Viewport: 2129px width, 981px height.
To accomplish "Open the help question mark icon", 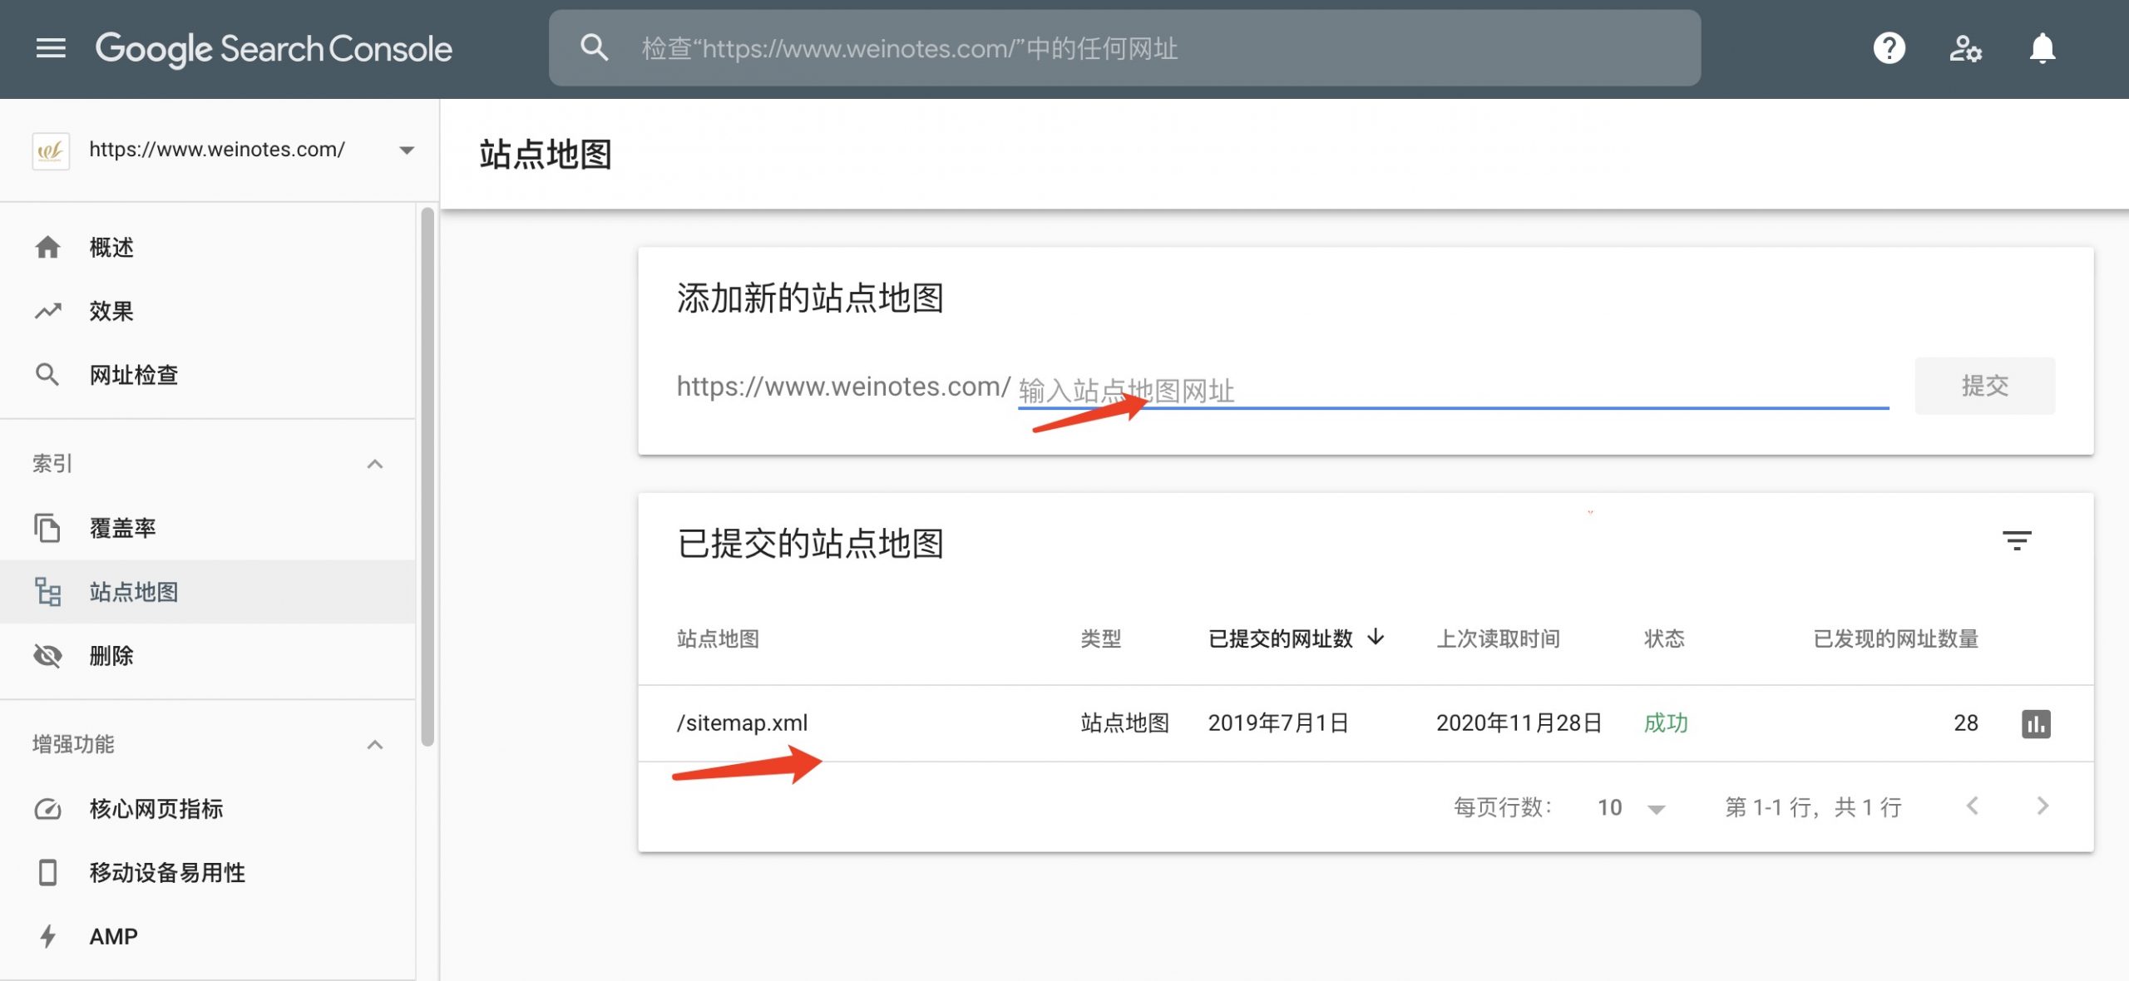I will (1889, 48).
